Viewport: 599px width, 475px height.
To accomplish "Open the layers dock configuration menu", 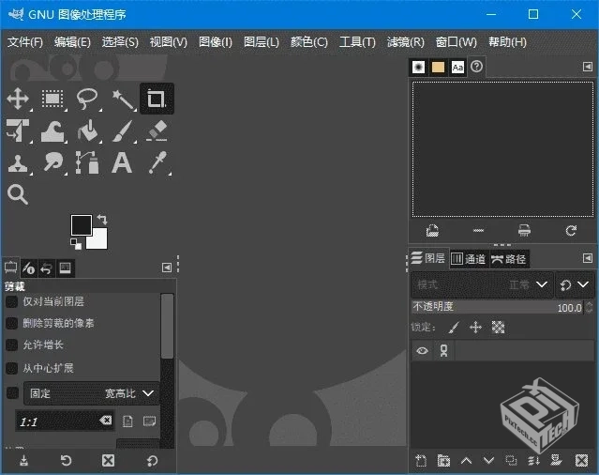I will point(588,258).
